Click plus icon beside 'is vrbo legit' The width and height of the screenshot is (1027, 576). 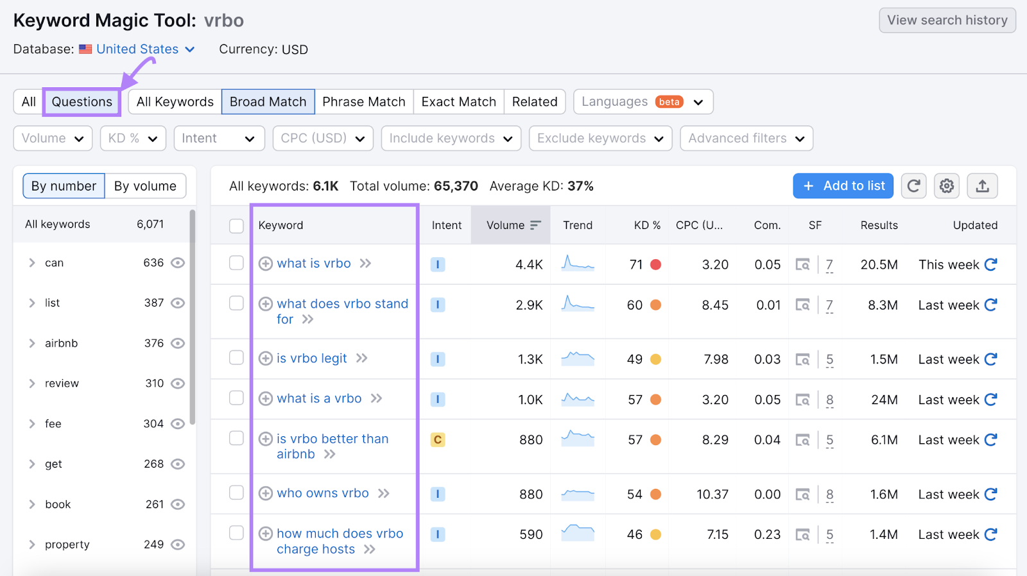[266, 359]
